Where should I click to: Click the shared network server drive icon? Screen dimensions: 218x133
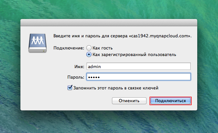coord(38,43)
